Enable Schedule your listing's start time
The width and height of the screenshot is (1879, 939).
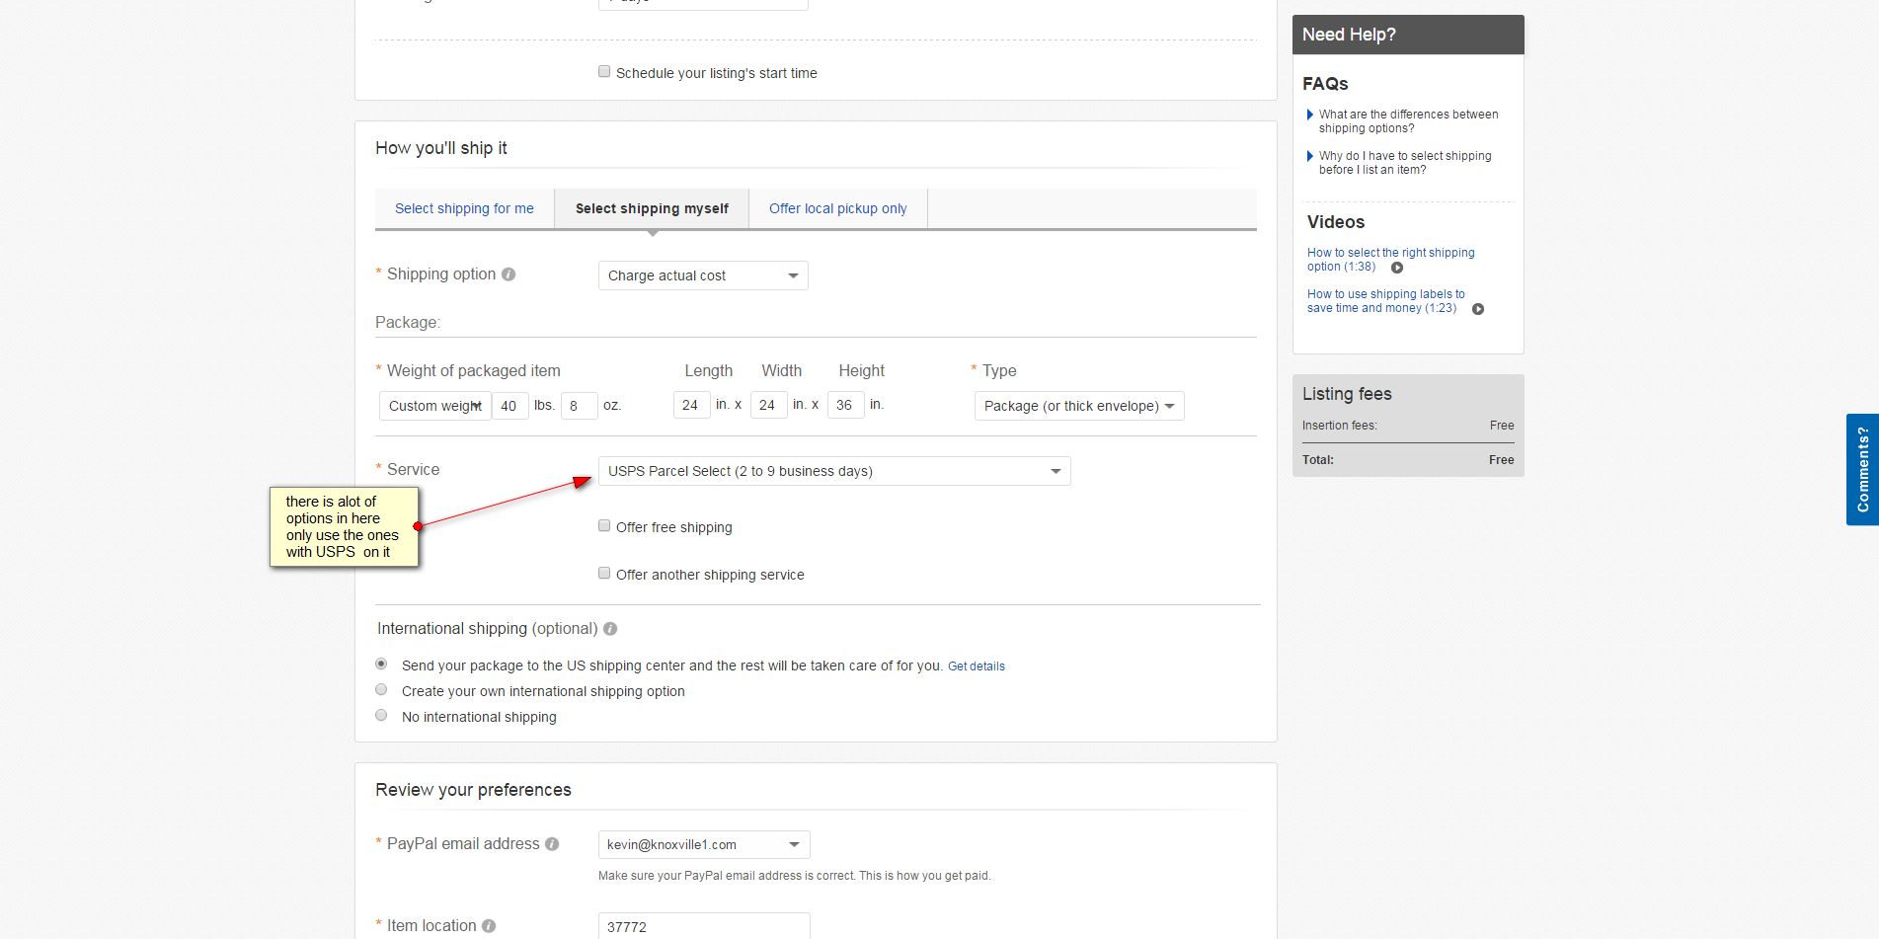pos(604,72)
